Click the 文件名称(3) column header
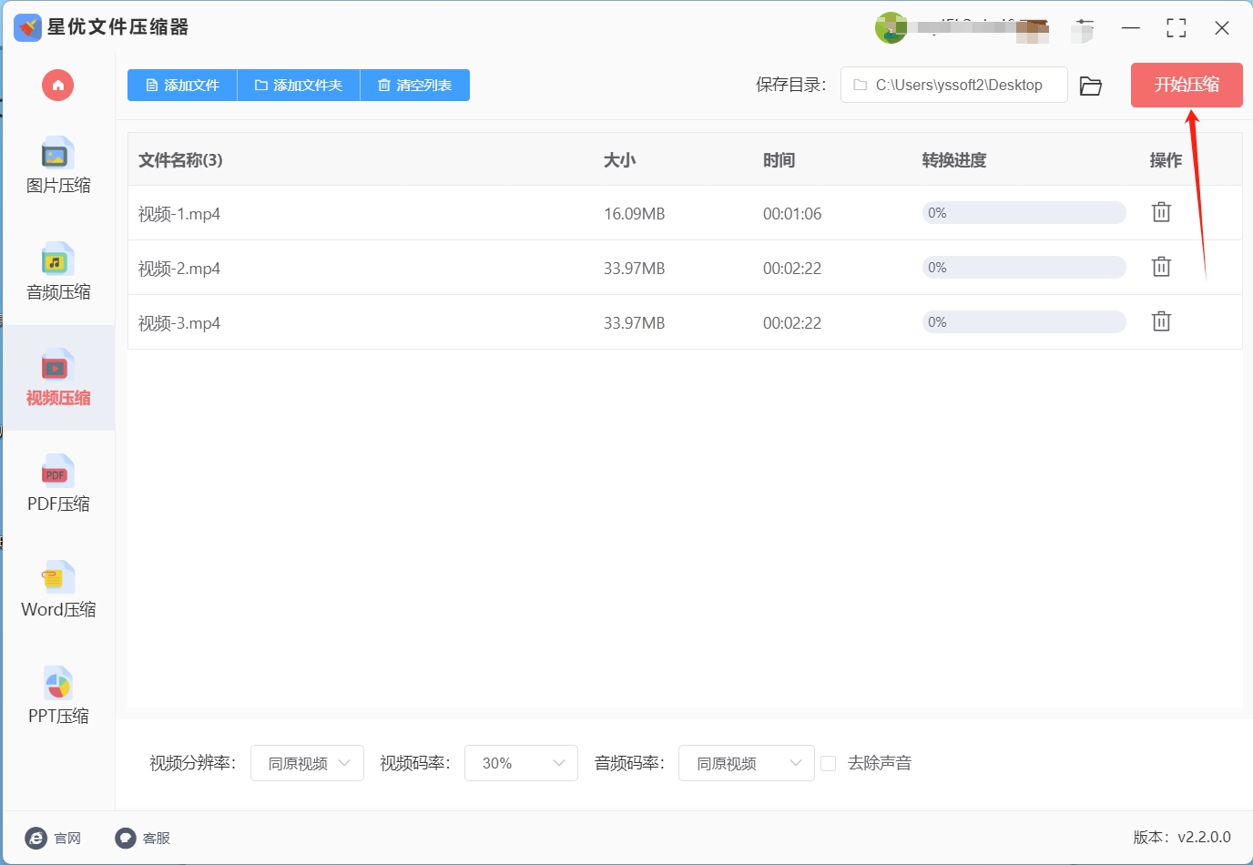The image size is (1253, 865). pos(180,160)
